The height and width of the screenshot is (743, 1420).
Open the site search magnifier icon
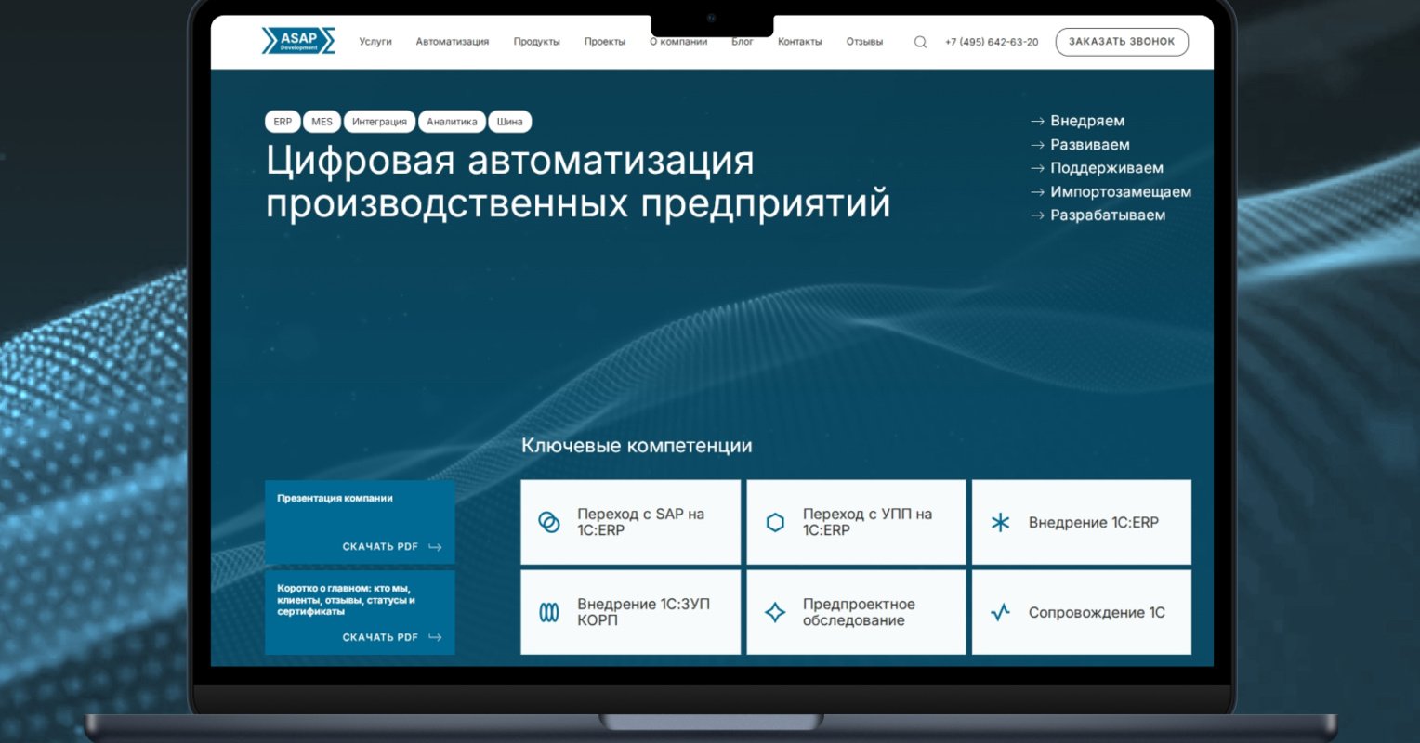(x=920, y=42)
